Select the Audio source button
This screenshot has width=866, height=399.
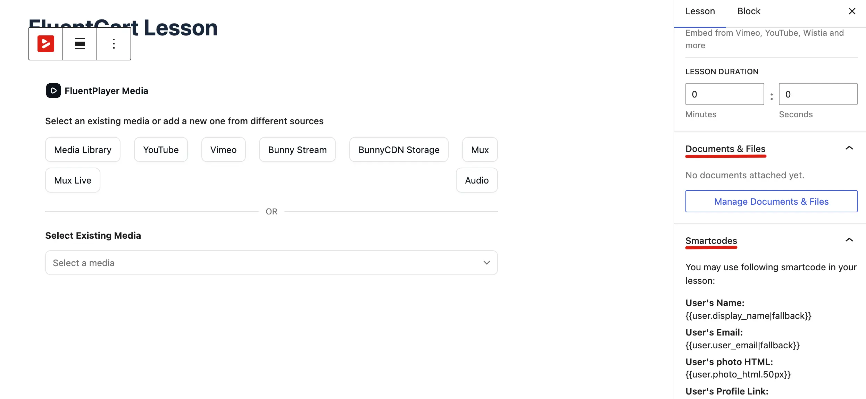pos(477,180)
